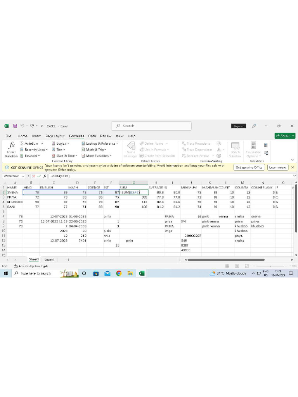Switch to the Insert tab
Screen dimensions: 298x397
click(x=36, y=136)
